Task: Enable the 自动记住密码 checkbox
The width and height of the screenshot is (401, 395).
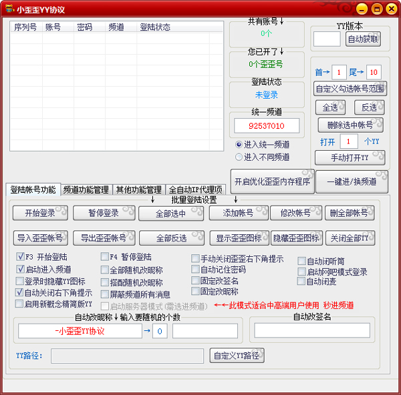Action: point(196,270)
